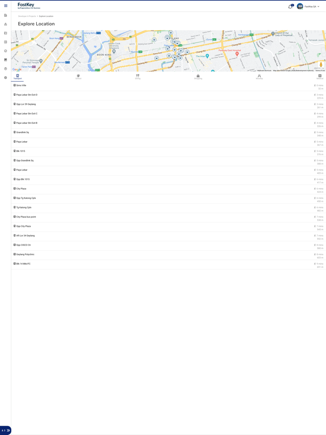Screen dimensions: 326x435
Task: Switch to the Dining tab
Action: pyautogui.click(x=137, y=77)
